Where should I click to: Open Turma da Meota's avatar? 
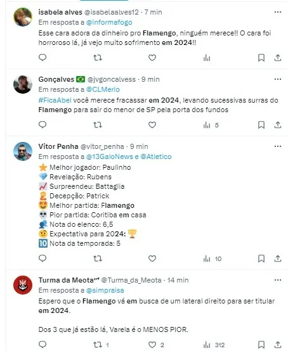pyautogui.click(x=23, y=284)
